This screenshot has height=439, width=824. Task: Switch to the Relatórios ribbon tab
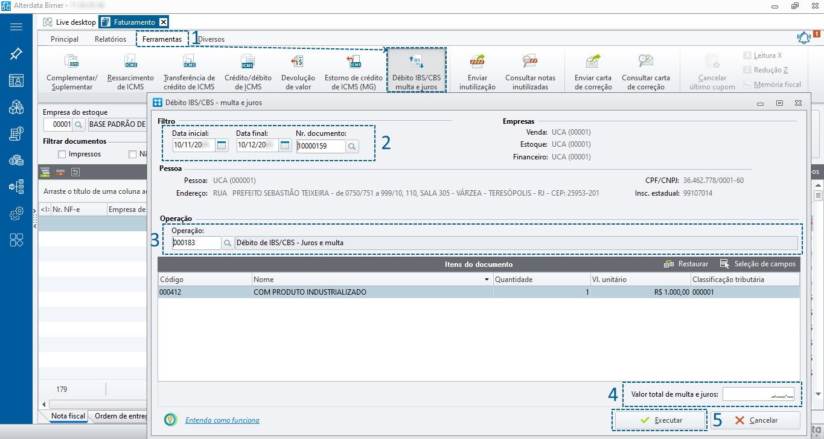click(110, 39)
